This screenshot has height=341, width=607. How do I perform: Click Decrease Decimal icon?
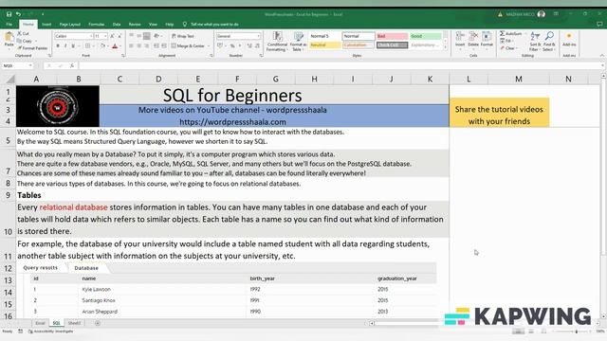point(257,46)
